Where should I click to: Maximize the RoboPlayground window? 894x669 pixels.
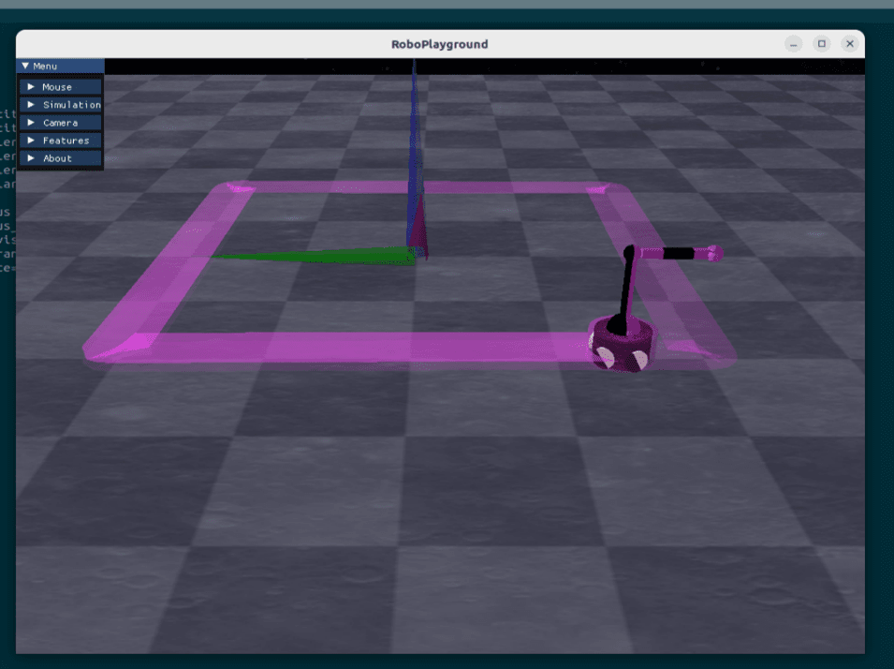point(821,44)
